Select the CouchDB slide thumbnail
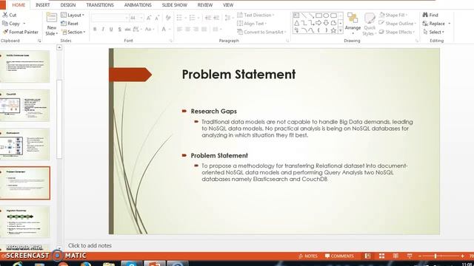This screenshot has height=266, width=474. point(24,106)
